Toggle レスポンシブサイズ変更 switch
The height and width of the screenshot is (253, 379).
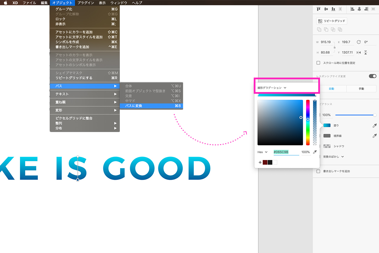pyautogui.click(x=372, y=76)
